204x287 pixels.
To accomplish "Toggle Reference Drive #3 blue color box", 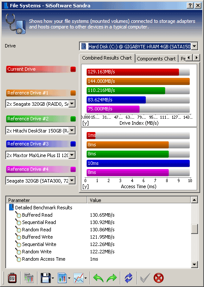I will tap(73, 144).
